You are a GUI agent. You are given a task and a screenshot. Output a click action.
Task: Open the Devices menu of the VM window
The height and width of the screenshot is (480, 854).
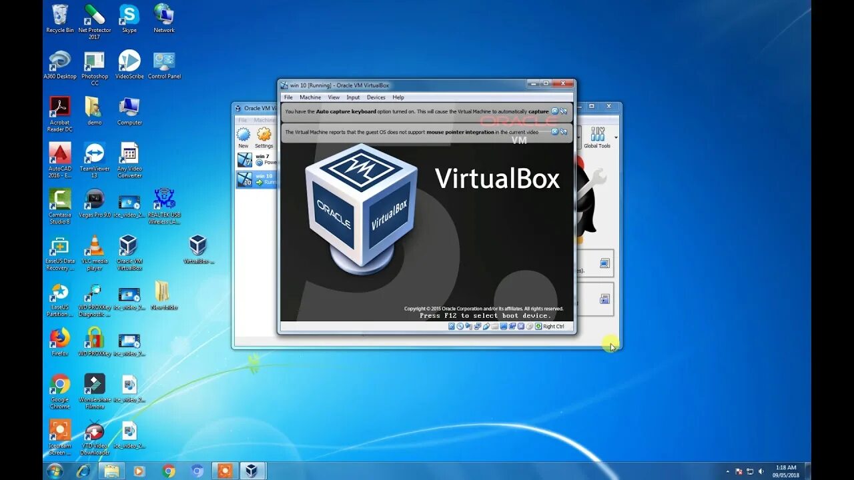tap(376, 97)
